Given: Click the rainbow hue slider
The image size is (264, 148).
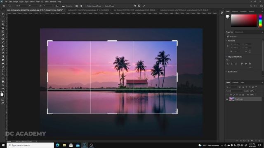Looking at the screenshot, I should click(260, 21).
